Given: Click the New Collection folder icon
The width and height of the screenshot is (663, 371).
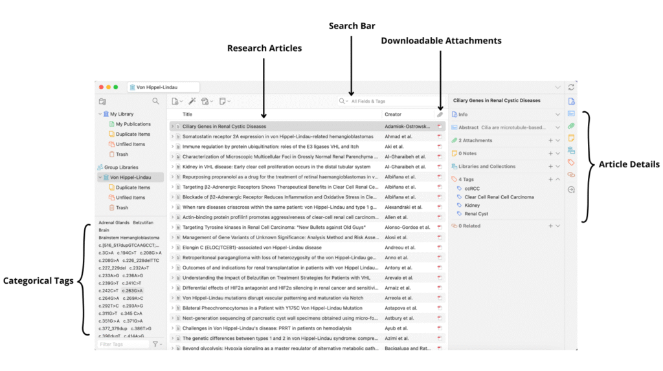Looking at the screenshot, I should (x=102, y=101).
